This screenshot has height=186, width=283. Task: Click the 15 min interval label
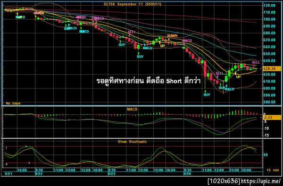(273, 170)
